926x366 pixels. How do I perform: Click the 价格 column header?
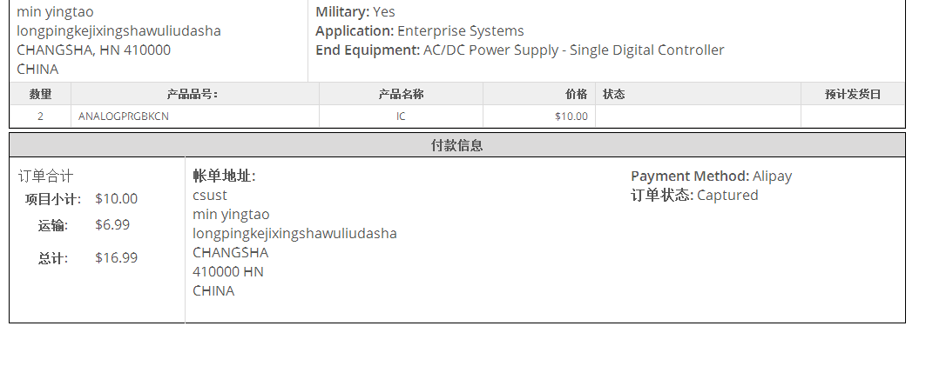(576, 94)
